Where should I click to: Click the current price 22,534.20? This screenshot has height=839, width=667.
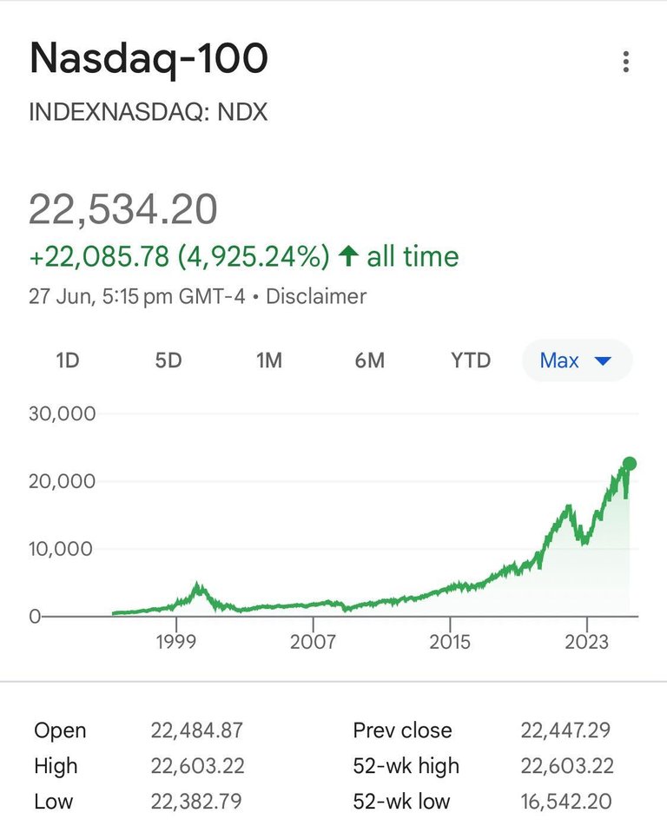coord(123,209)
